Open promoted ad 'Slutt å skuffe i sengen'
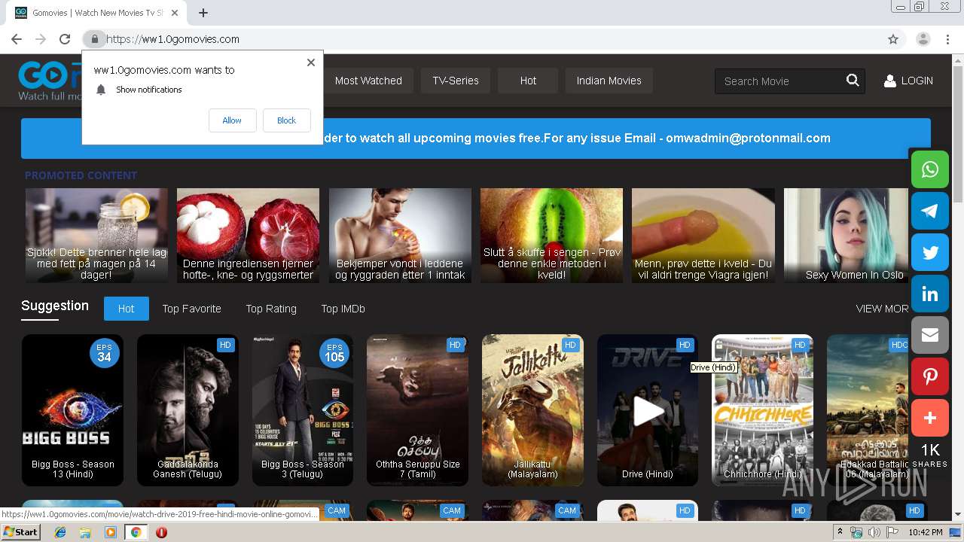The width and height of the screenshot is (964, 542). click(551, 236)
